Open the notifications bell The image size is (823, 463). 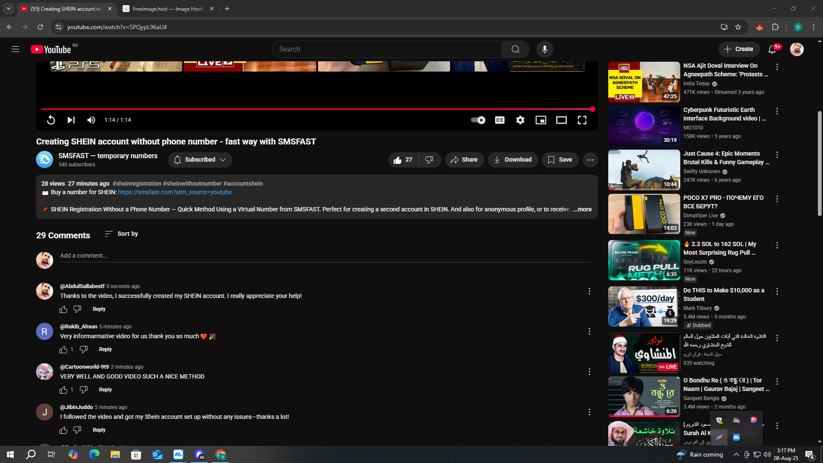772,49
